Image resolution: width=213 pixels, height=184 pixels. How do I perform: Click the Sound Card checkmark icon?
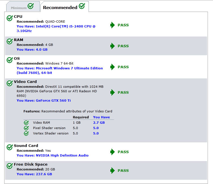10,147
